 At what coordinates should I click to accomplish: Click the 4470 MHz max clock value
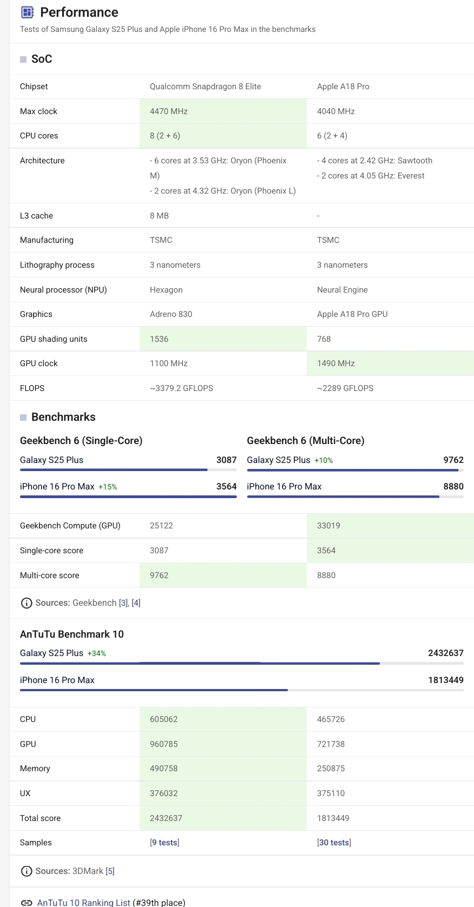(169, 111)
